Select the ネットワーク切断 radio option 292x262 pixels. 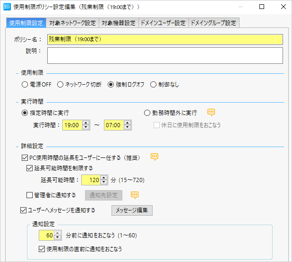point(60,85)
